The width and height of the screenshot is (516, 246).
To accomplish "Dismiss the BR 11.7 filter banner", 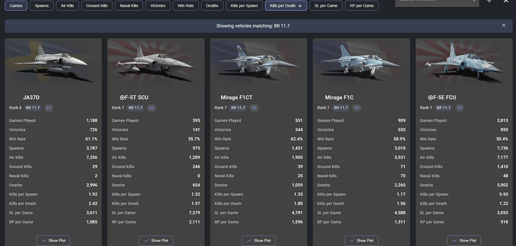I will [x=504, y=25].
